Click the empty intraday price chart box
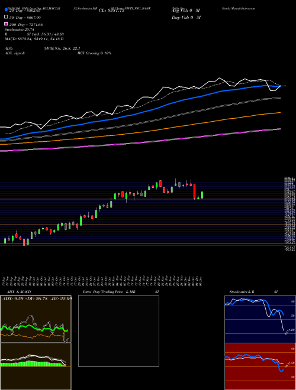Screen dimensions: 296x390 click(x=118, y=331)
